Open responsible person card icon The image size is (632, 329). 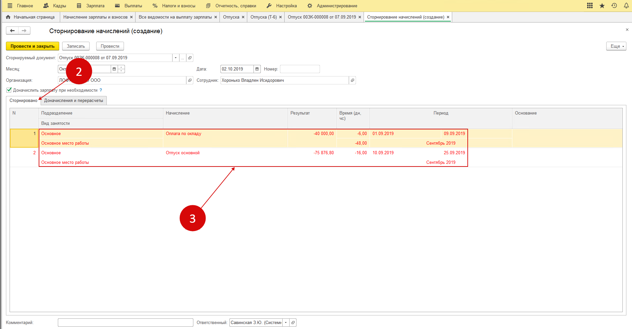point(293,322)
